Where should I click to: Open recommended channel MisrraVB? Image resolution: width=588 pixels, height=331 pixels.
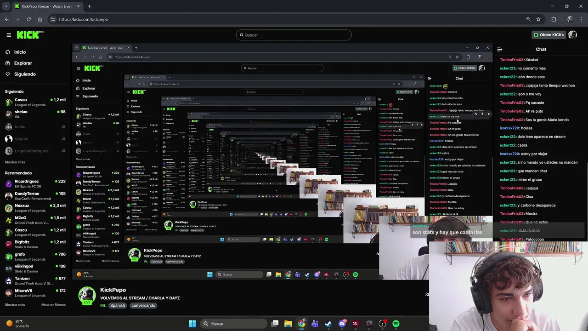[x=35, y=293]
